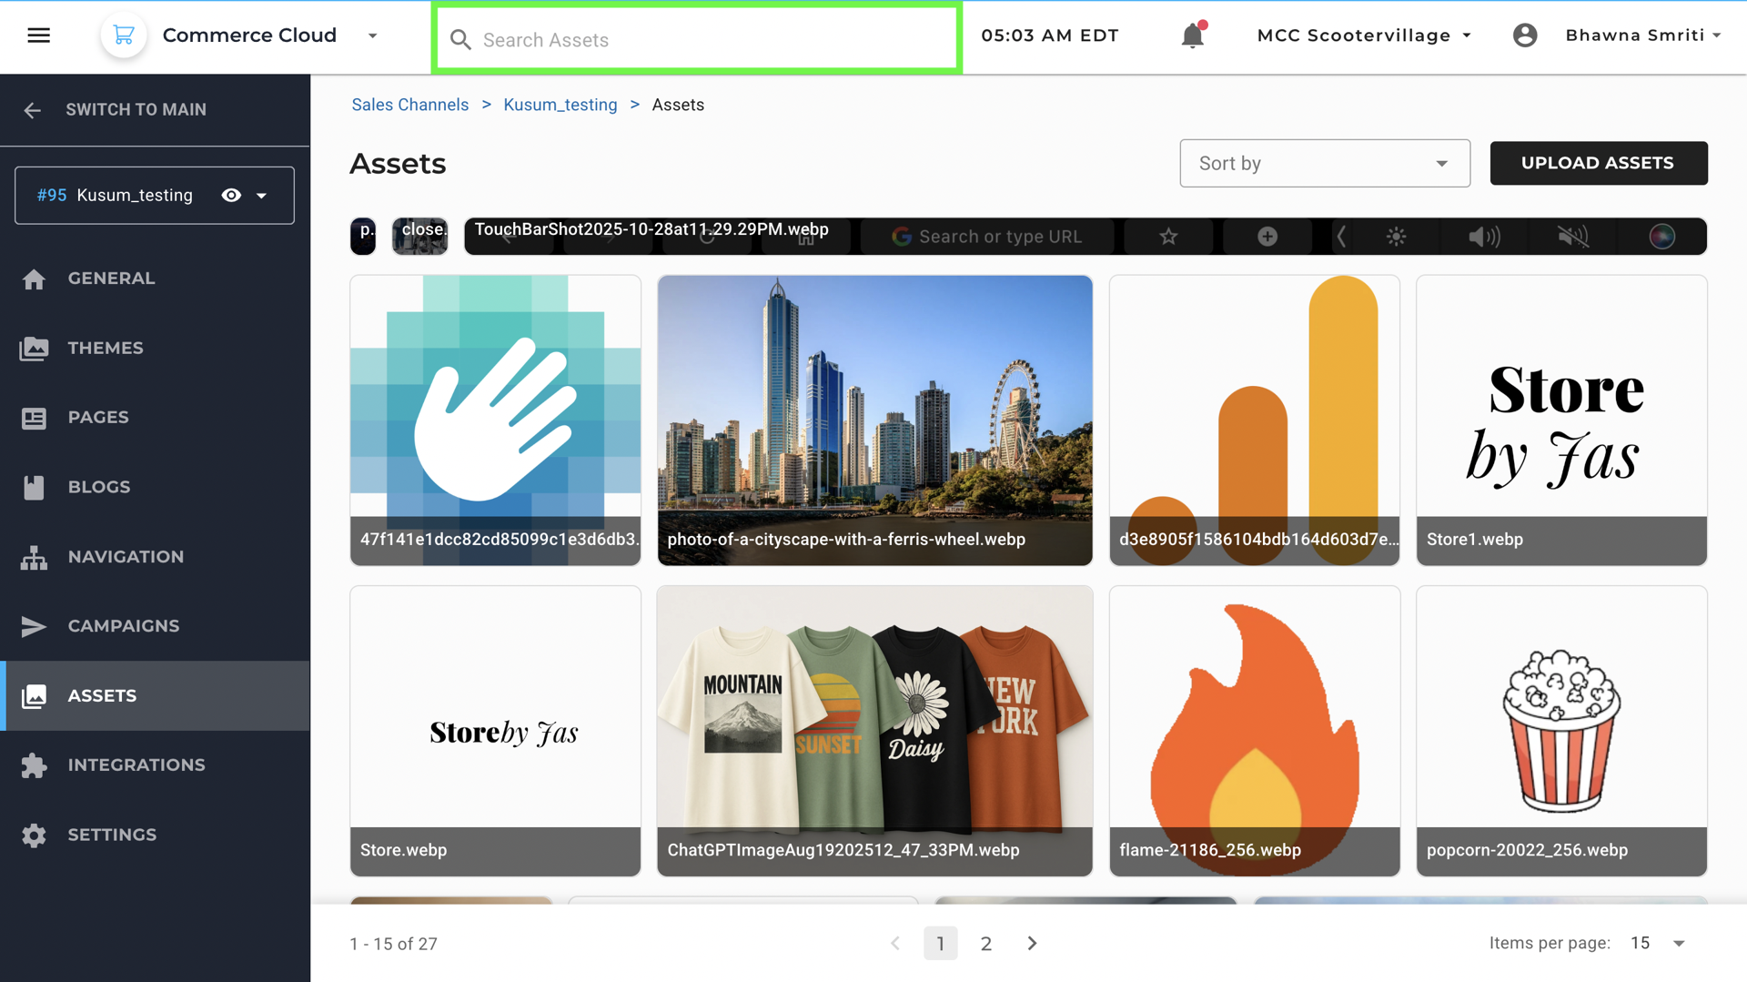
Task: Open the notifications bell
Action: [x=1193, y=35]
